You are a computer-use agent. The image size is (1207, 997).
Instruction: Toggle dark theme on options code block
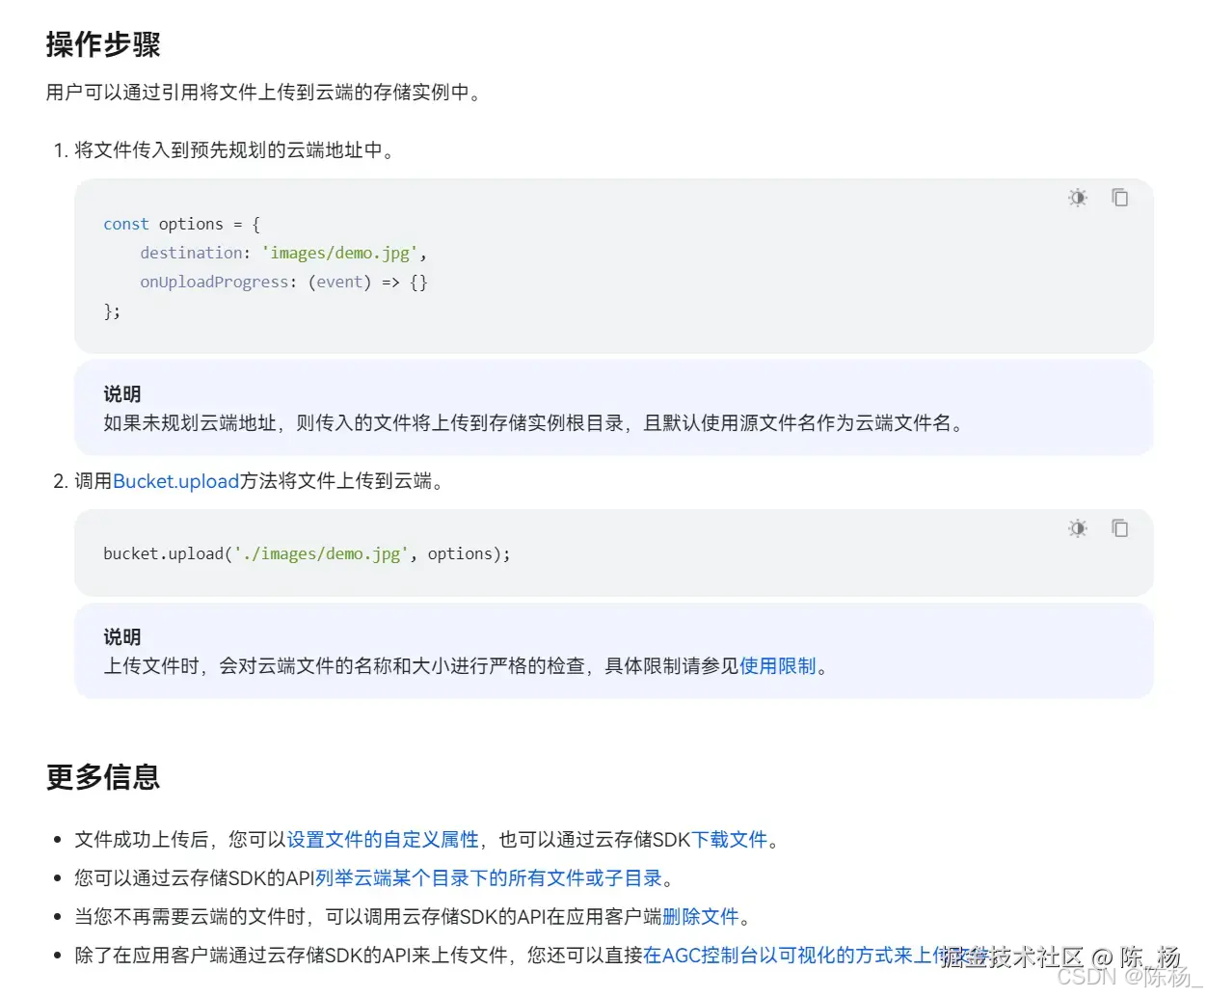pos(1078,198)
